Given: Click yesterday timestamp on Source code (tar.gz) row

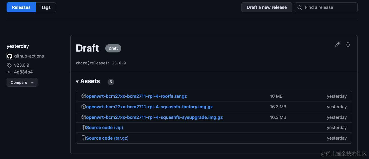Looking at the screenshot, I should coord(337,138).
